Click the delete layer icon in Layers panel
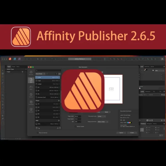Viewport: 166px width, 166px height. [164, 120]
